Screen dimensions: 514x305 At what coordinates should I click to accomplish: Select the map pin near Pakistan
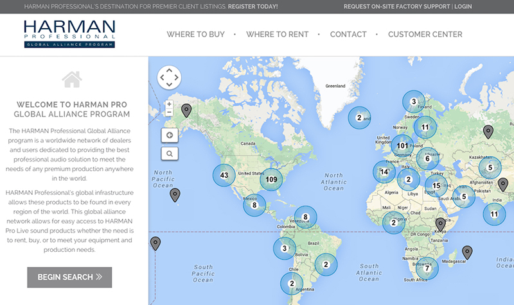click(503, 185)
